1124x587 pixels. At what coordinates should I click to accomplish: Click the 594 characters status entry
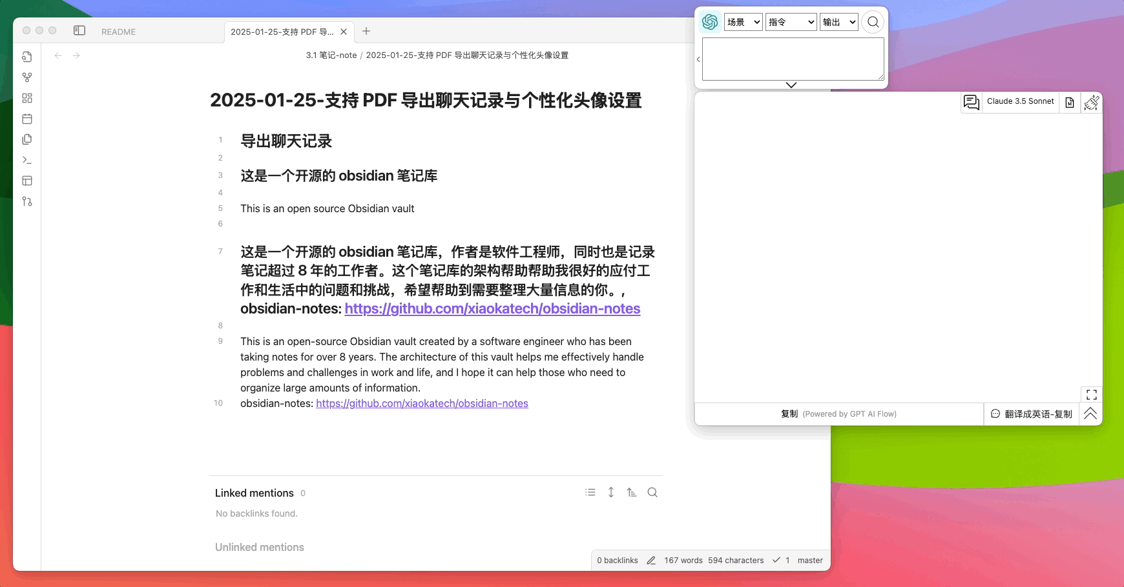click(736, 561)
